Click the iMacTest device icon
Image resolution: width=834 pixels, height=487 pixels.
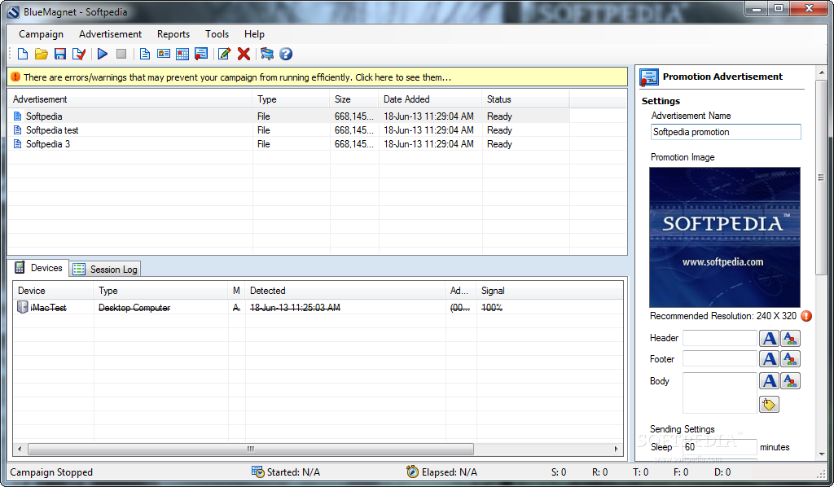[x=22, y=307]
